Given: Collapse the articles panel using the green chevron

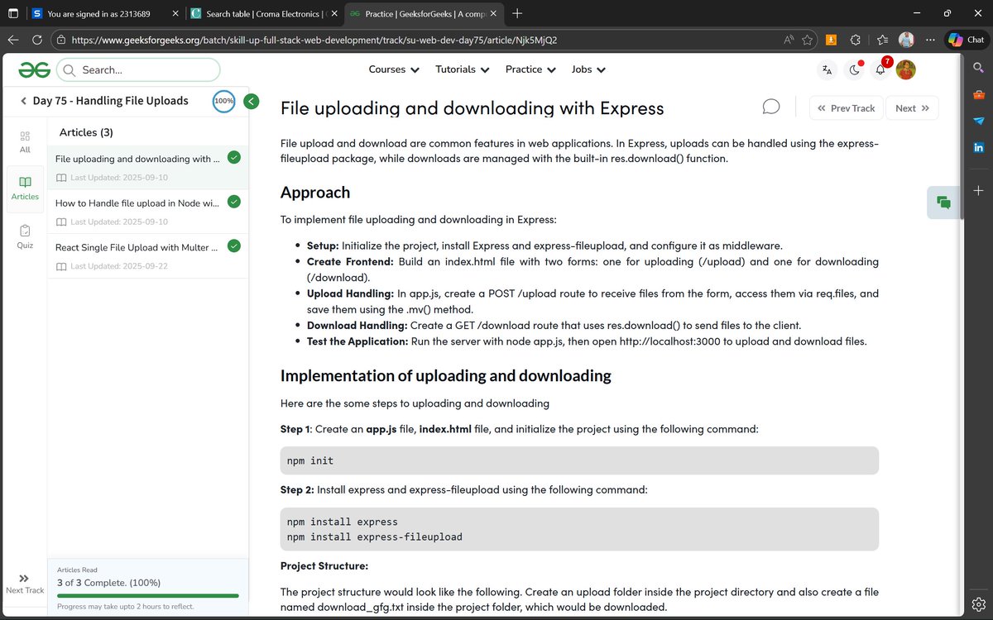Looking at the screenshot, I should 251,101.
